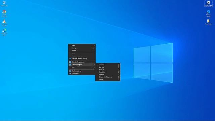Open Personalize from the context menu
Image resolution: width=215 pixels, height=121 pixels.
tap(82, 73)
